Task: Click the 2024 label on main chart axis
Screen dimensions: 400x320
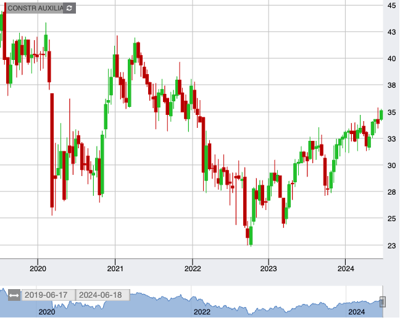Action: (346, 269)
